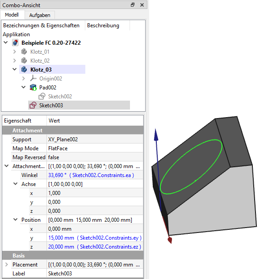Edit the Label value Sketch003

point(95,274)
